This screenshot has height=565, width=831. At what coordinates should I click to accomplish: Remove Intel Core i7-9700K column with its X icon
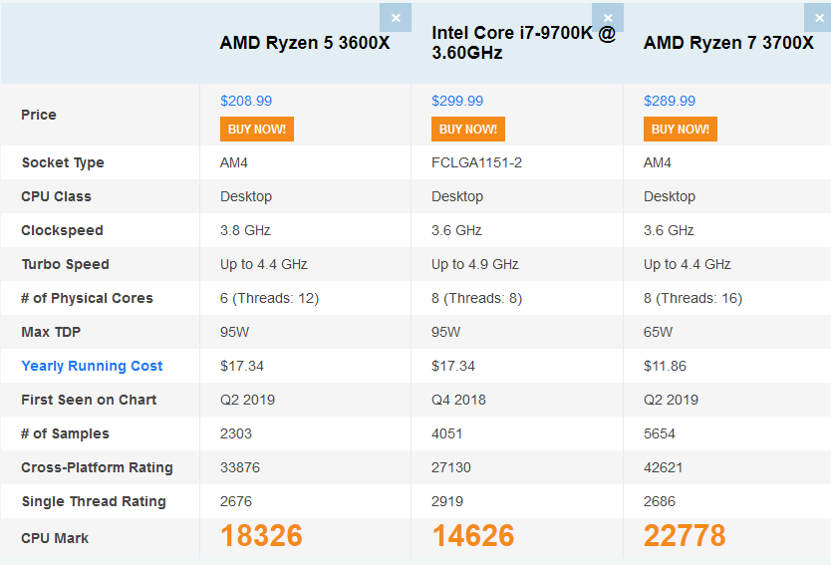tap(608, 18)
